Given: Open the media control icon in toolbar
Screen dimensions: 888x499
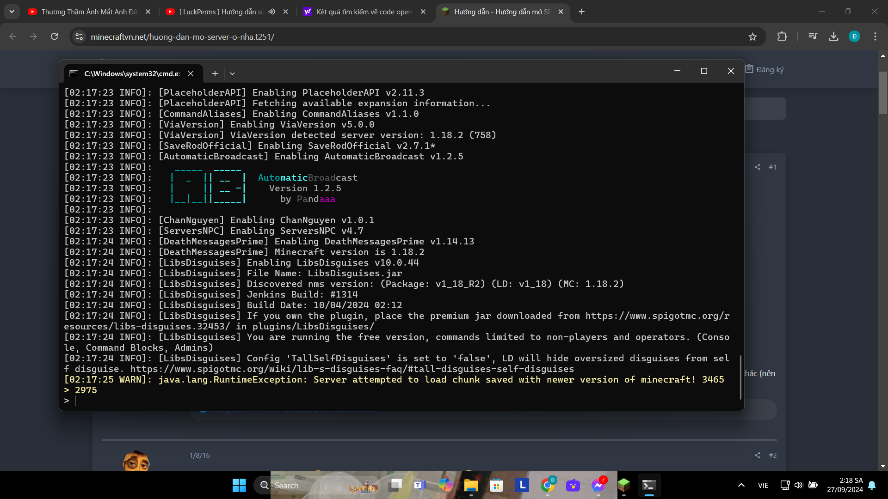Looking at the screenshot, I should pos(813,37).
